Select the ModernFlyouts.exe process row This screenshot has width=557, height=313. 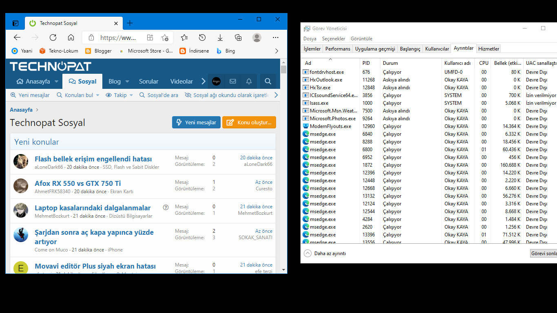pos(430,126)
